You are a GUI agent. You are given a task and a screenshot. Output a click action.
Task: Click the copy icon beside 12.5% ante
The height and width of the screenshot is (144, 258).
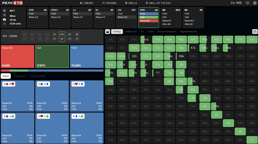[5, 24]
